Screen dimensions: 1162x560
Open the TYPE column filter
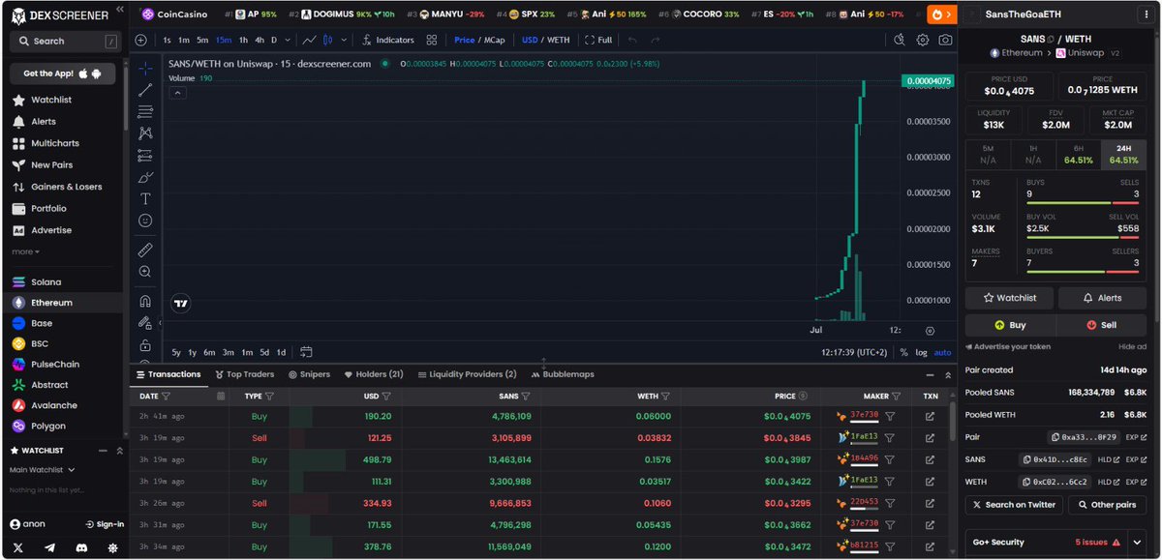(x=269, y=396)
